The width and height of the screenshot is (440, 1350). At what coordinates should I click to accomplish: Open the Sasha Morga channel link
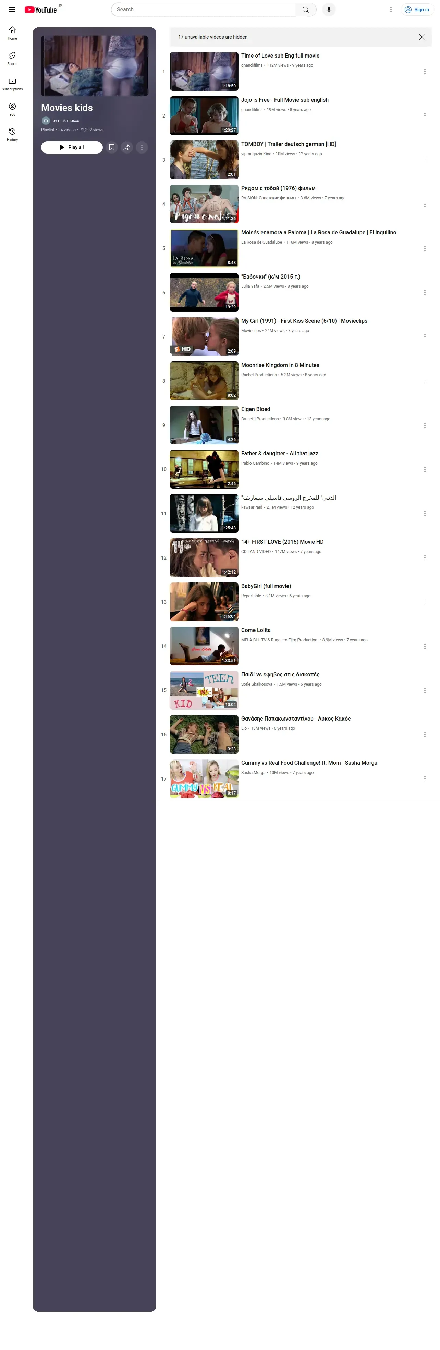(253, 772)
